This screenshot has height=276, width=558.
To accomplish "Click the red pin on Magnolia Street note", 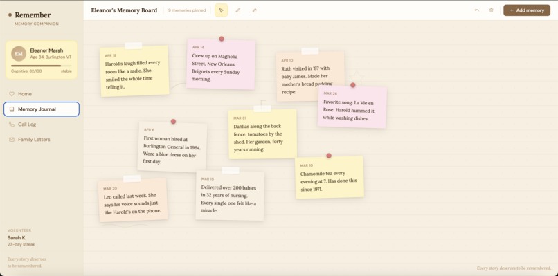I will pos(222,39).
